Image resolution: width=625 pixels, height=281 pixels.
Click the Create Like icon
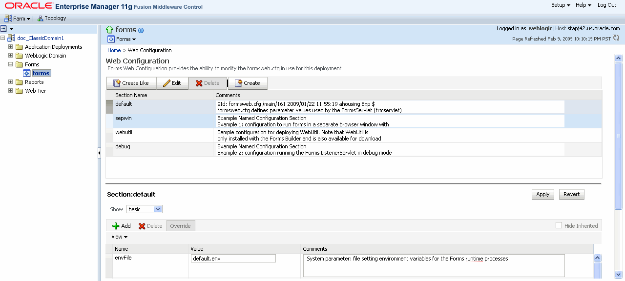[115, 83]
